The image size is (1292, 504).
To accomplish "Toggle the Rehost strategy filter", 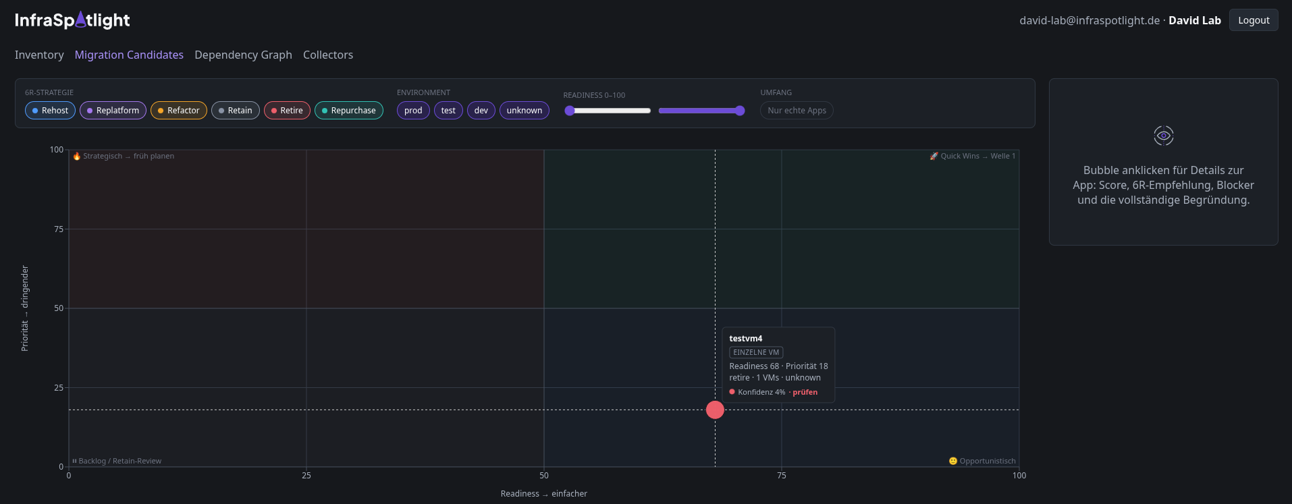I will (x=50, y=110).
